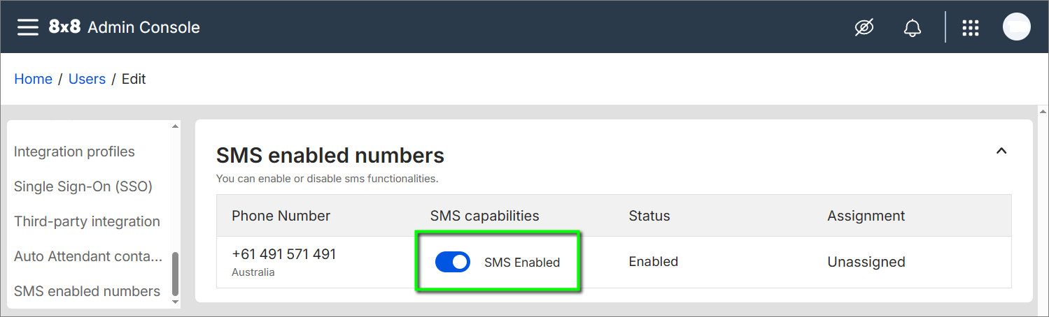Go to Home breadcrumb link
The image size is (1049, 317).
33,79
